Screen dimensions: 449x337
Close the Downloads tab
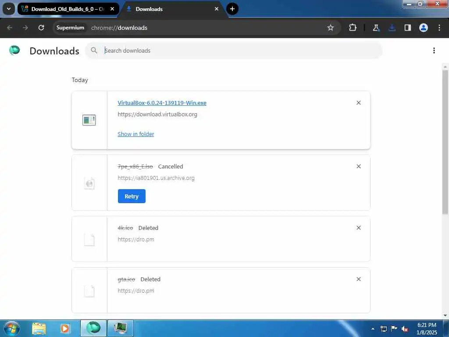217,9
